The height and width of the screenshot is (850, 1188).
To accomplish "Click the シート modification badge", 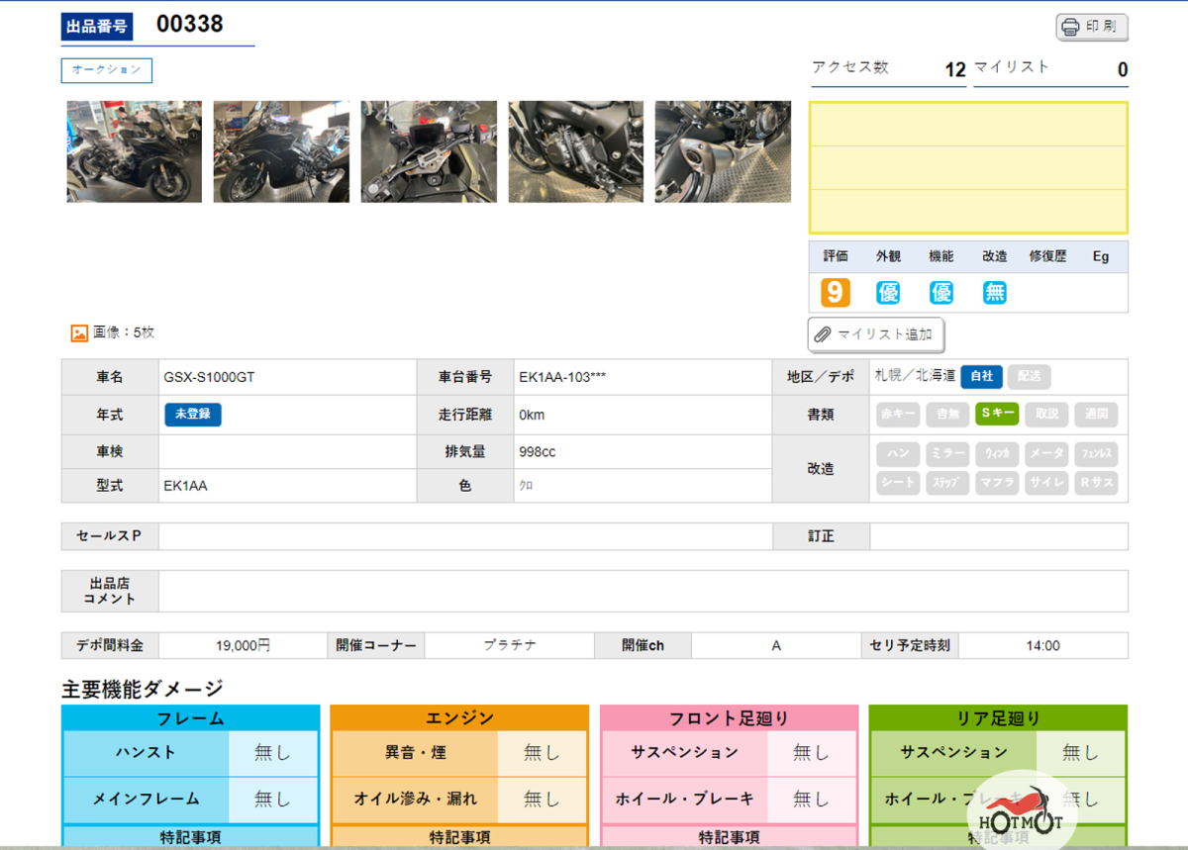I will (x=898, y=483).
